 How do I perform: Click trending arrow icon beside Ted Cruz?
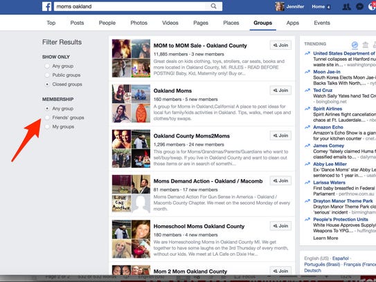[307, 91]
